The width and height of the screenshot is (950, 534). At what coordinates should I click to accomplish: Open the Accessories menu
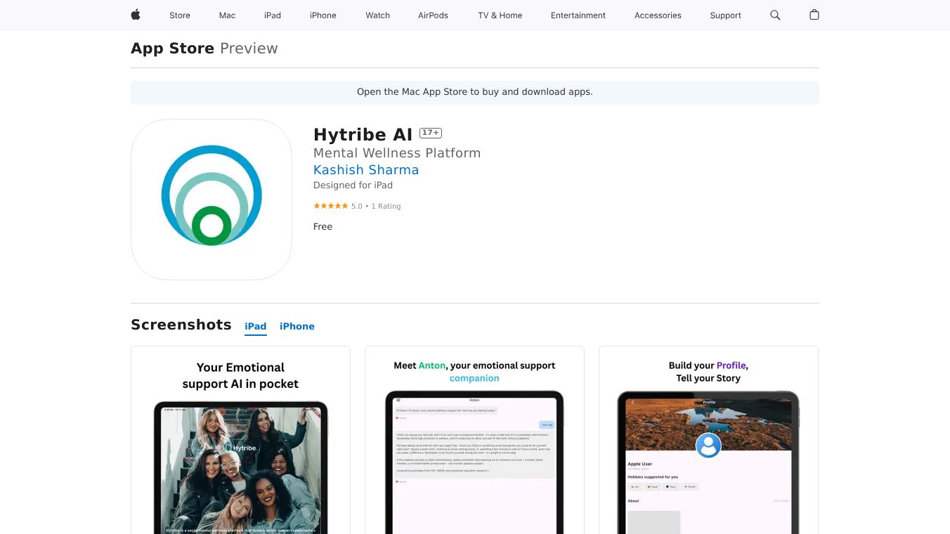tap(658, 15)
